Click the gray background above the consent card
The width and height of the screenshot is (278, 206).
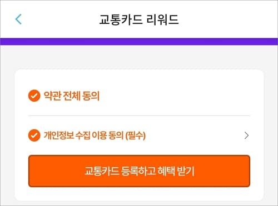click(139, 57)
